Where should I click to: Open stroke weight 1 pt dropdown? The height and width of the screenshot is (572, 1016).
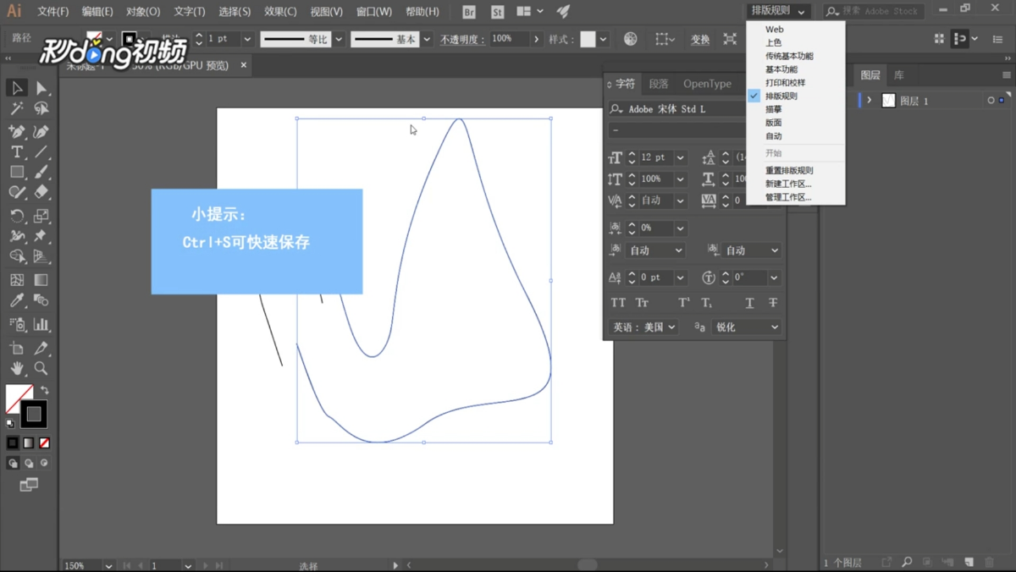coord(247,39)
